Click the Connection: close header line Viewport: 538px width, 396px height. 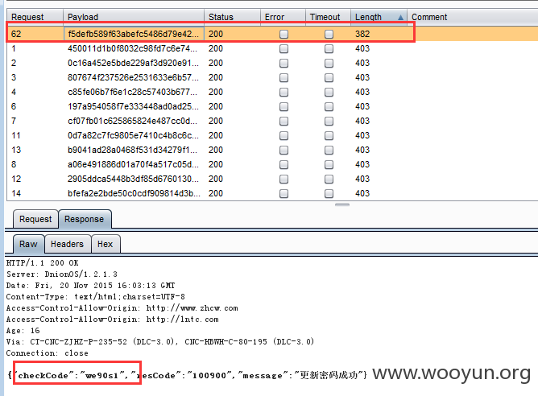click(47, 353)
